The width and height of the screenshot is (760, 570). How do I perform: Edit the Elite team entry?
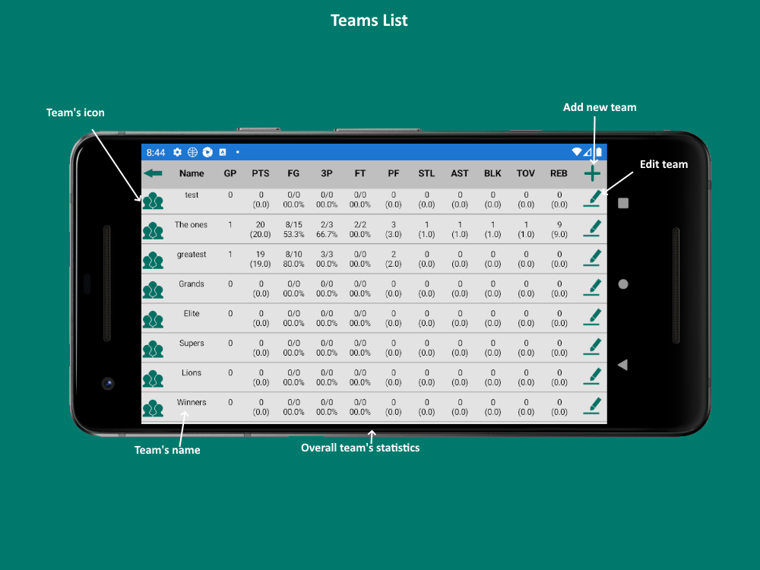tap(593, 318)
